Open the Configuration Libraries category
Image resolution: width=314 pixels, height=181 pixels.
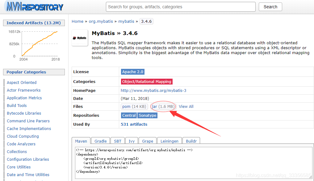point(28,159)
